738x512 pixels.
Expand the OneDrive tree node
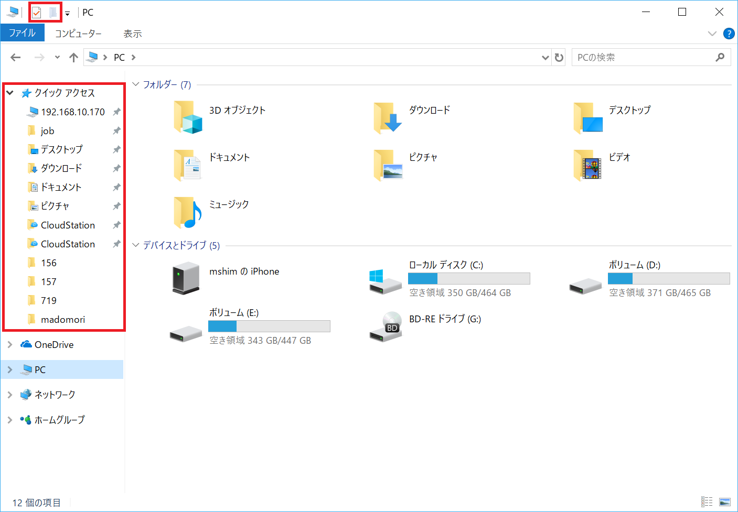pos(10,344)
